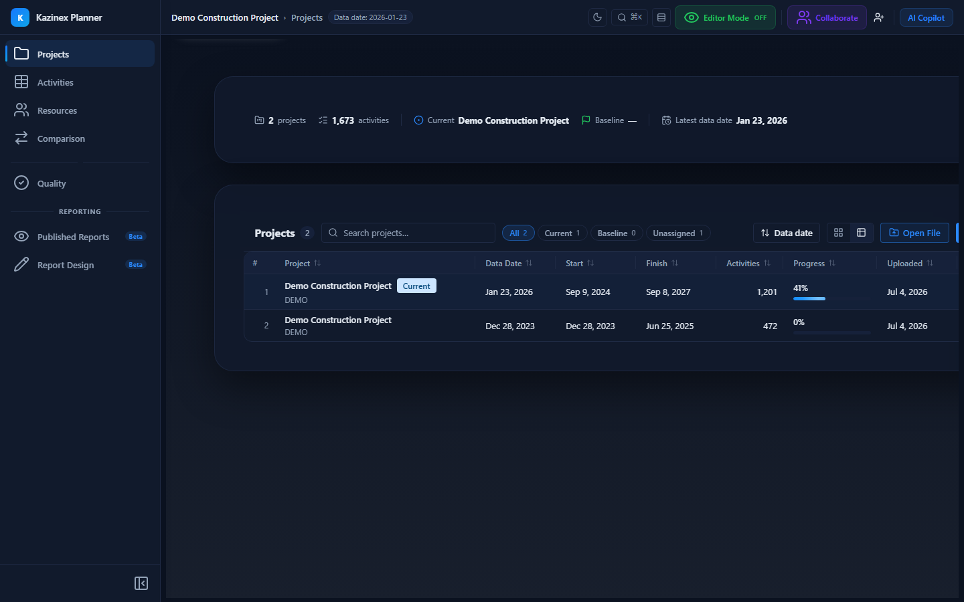Open Projects in the sidebar
964x602 pixels.
[x=80, y=54]
